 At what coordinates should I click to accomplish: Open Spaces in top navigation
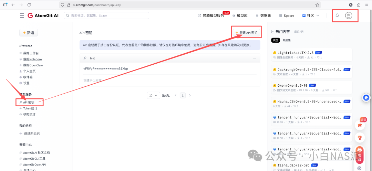click(x=287, y=15)
